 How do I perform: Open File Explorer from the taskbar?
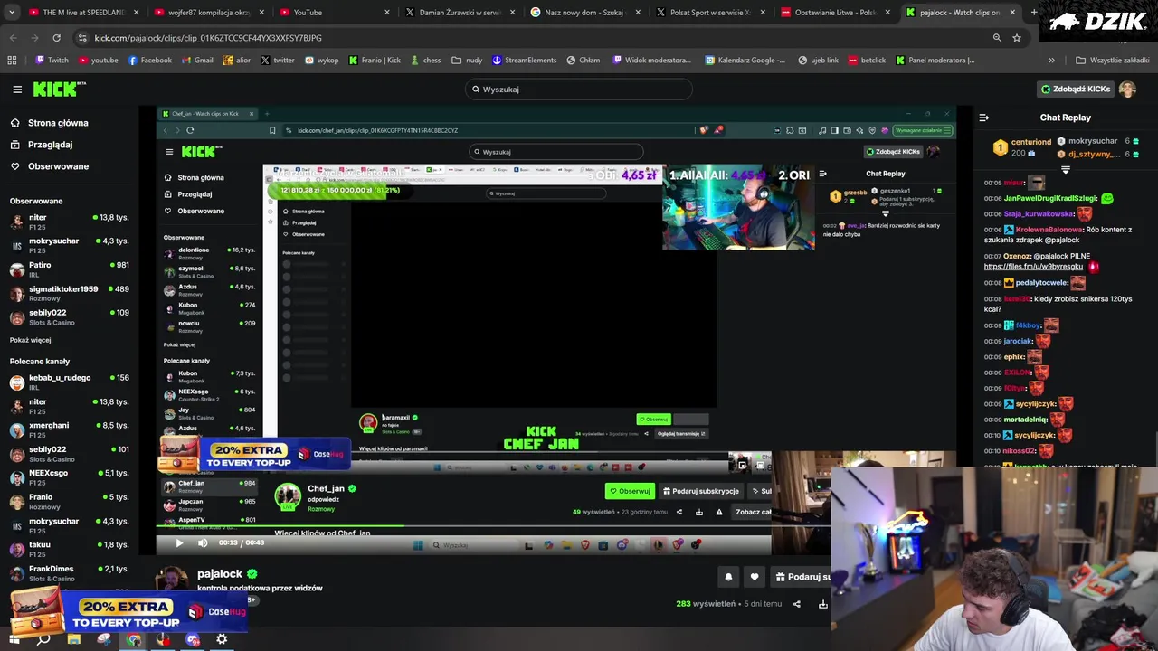(x=74, y=639)
